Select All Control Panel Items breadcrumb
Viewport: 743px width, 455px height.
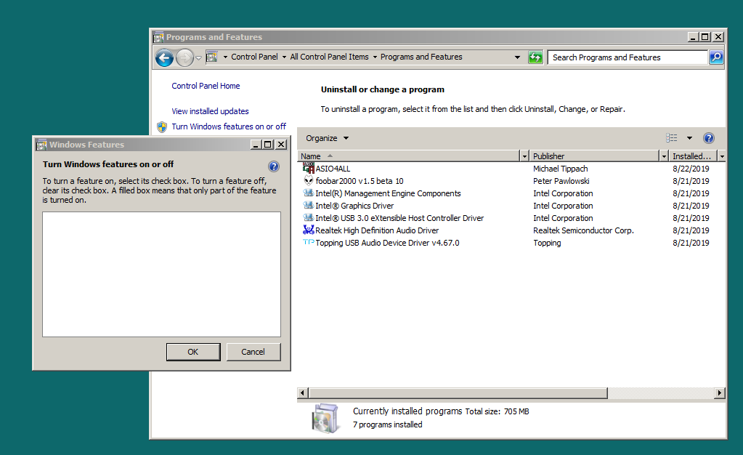(x=329, y=57)
